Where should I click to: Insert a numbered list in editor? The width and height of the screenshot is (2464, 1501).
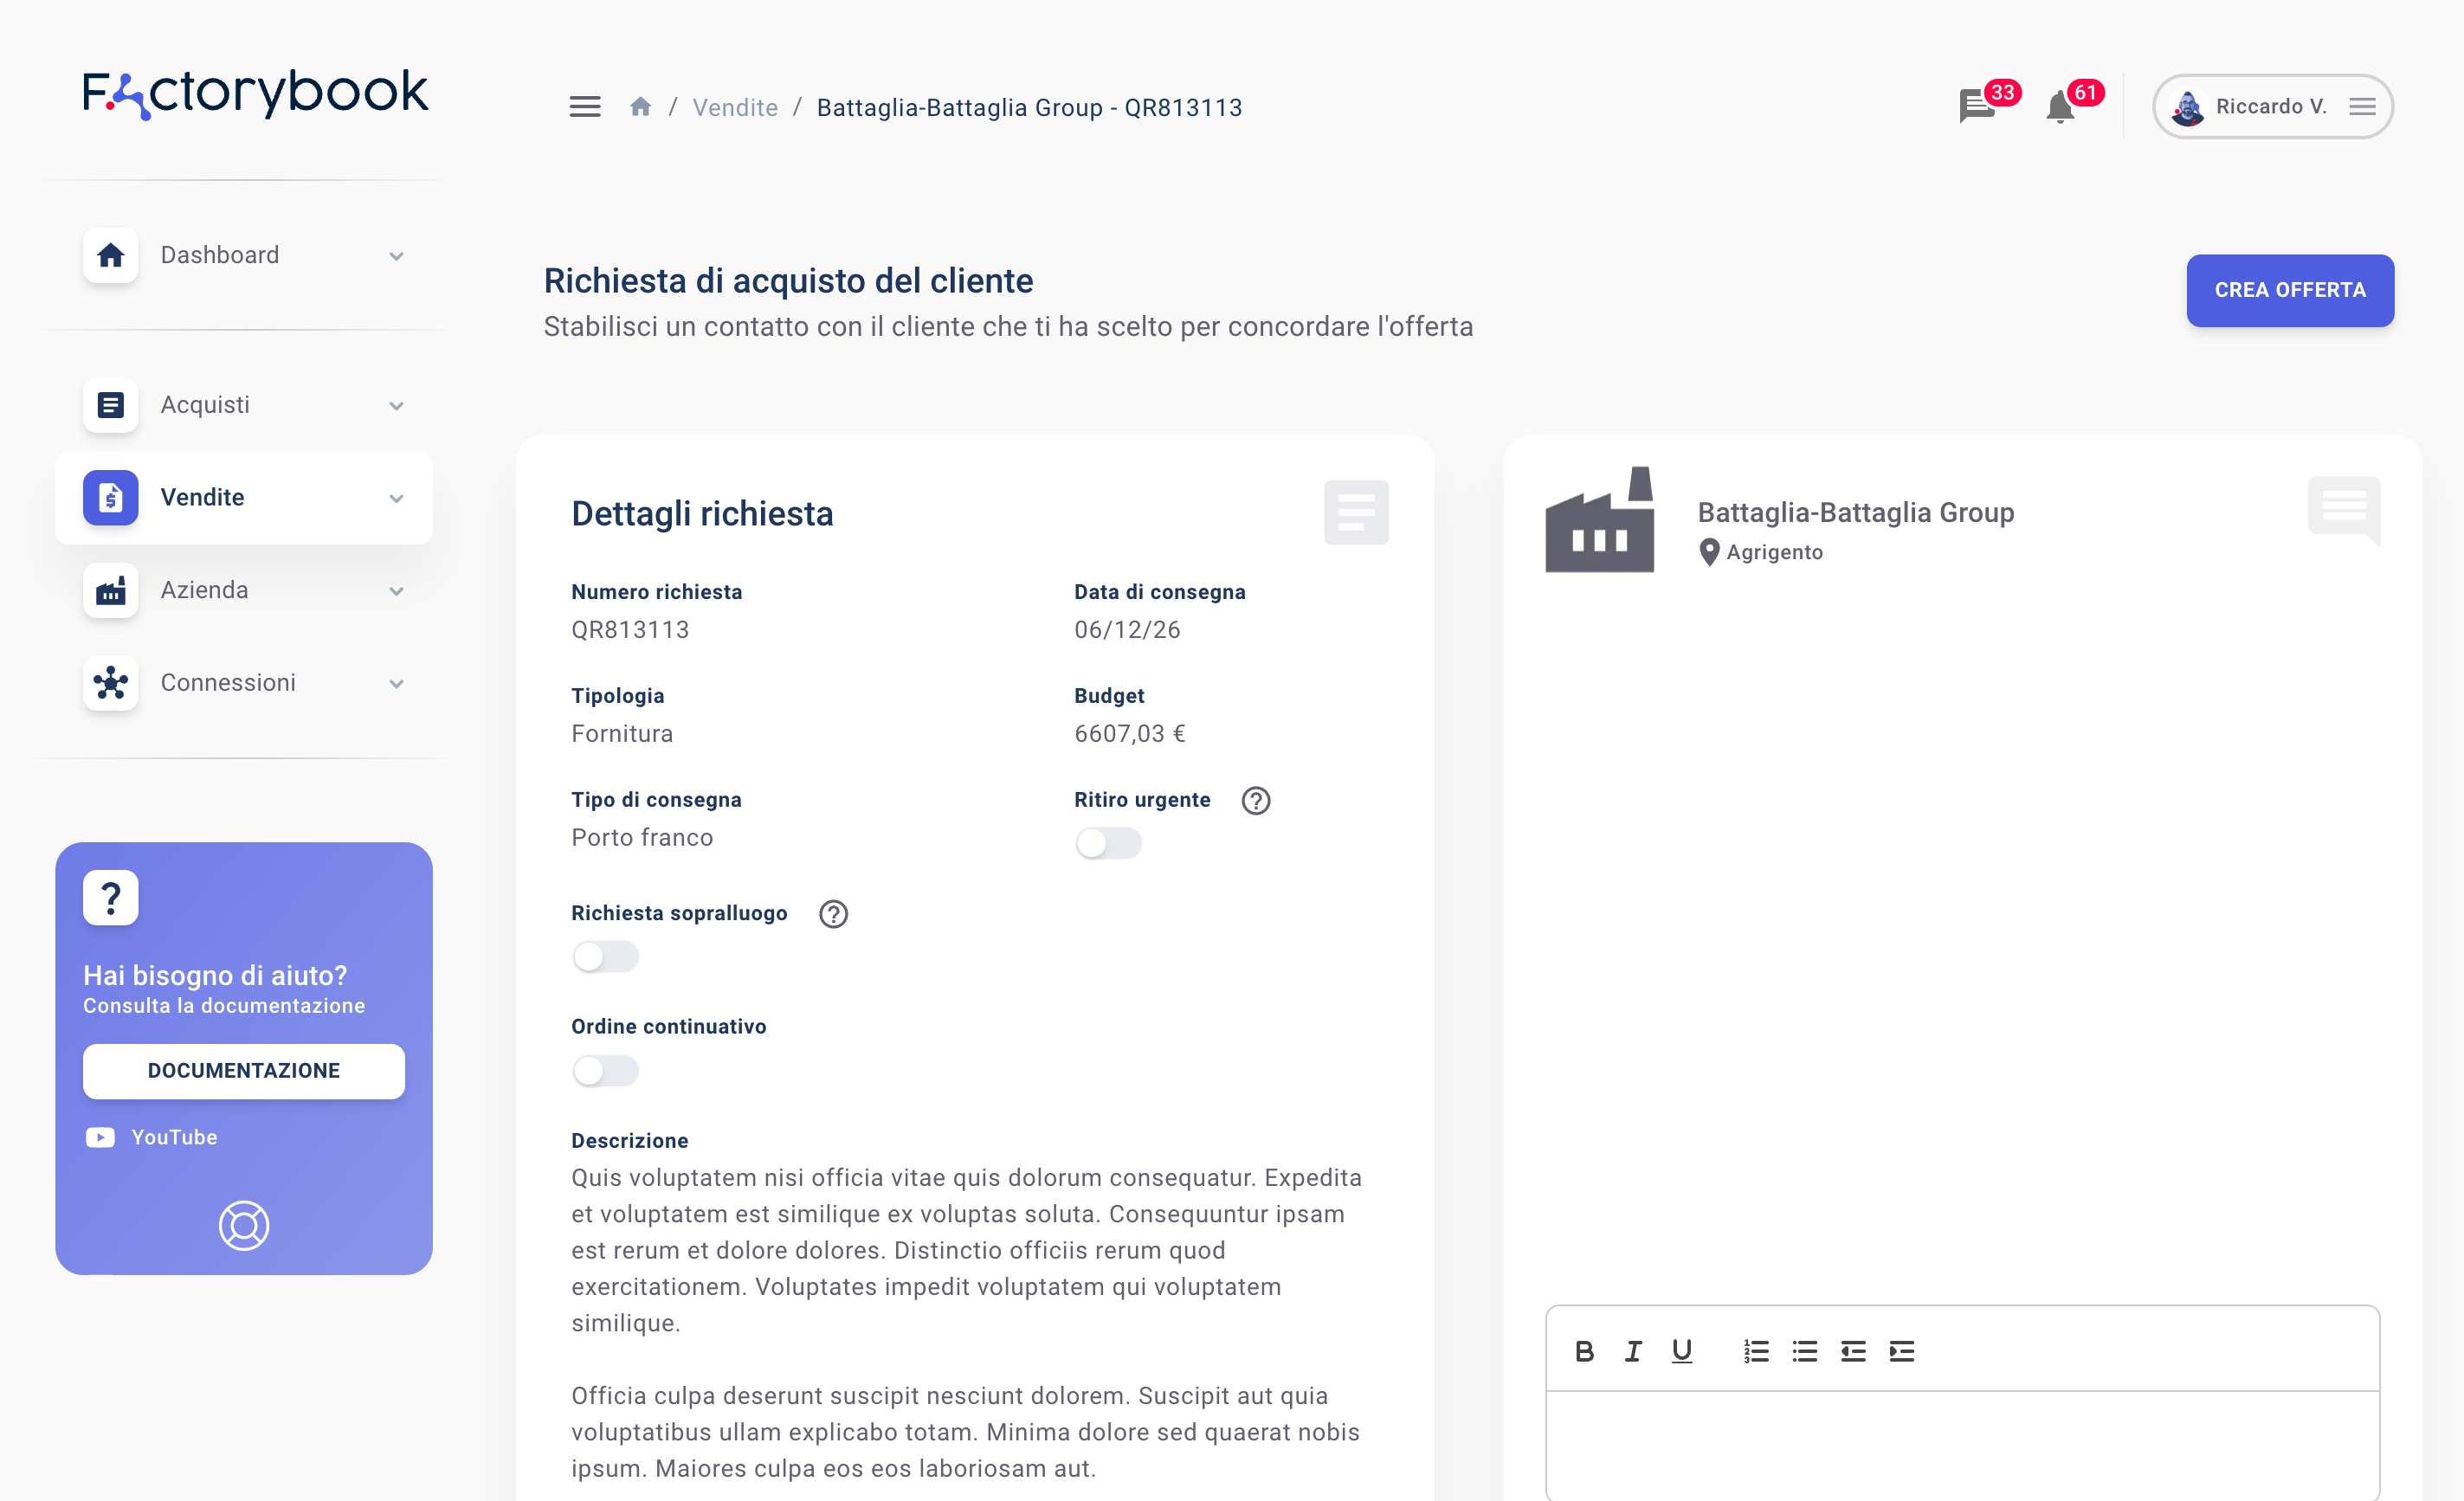(x=1756, y=1351)
